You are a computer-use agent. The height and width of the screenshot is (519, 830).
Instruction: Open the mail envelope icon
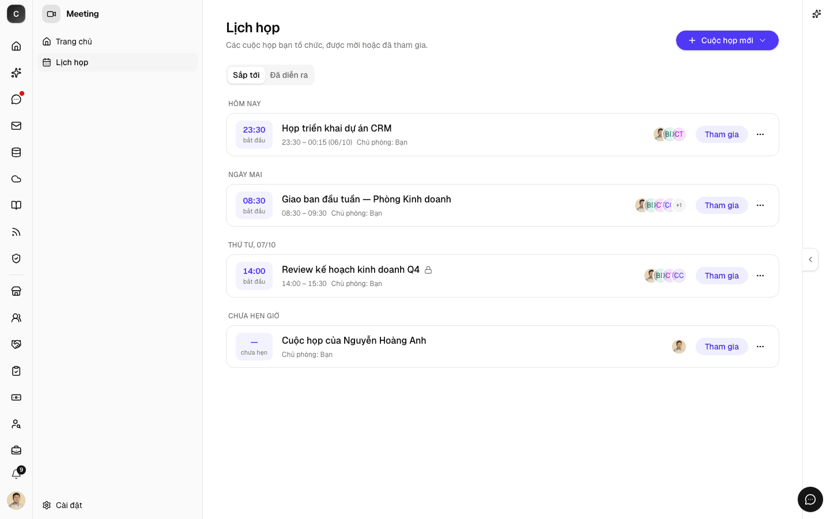coord(16,126)
